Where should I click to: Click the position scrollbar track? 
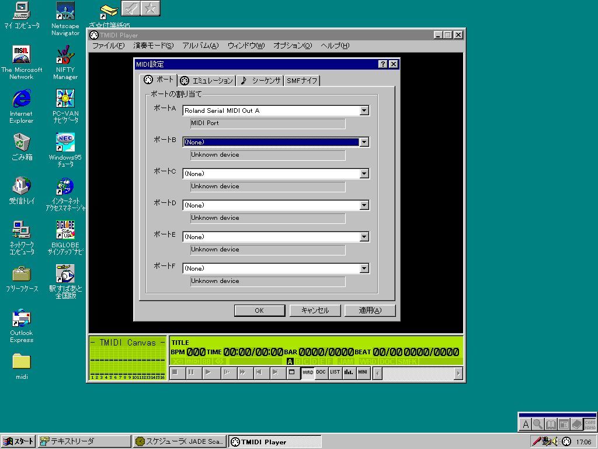point(418,373)
